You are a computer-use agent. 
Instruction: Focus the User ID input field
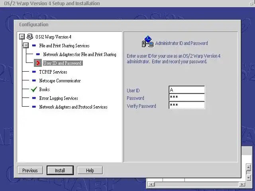tap(187, 90)
